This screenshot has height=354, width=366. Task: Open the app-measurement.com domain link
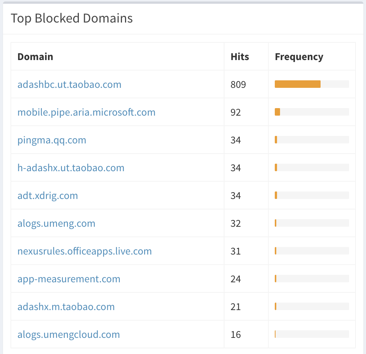tap(69, 279)
